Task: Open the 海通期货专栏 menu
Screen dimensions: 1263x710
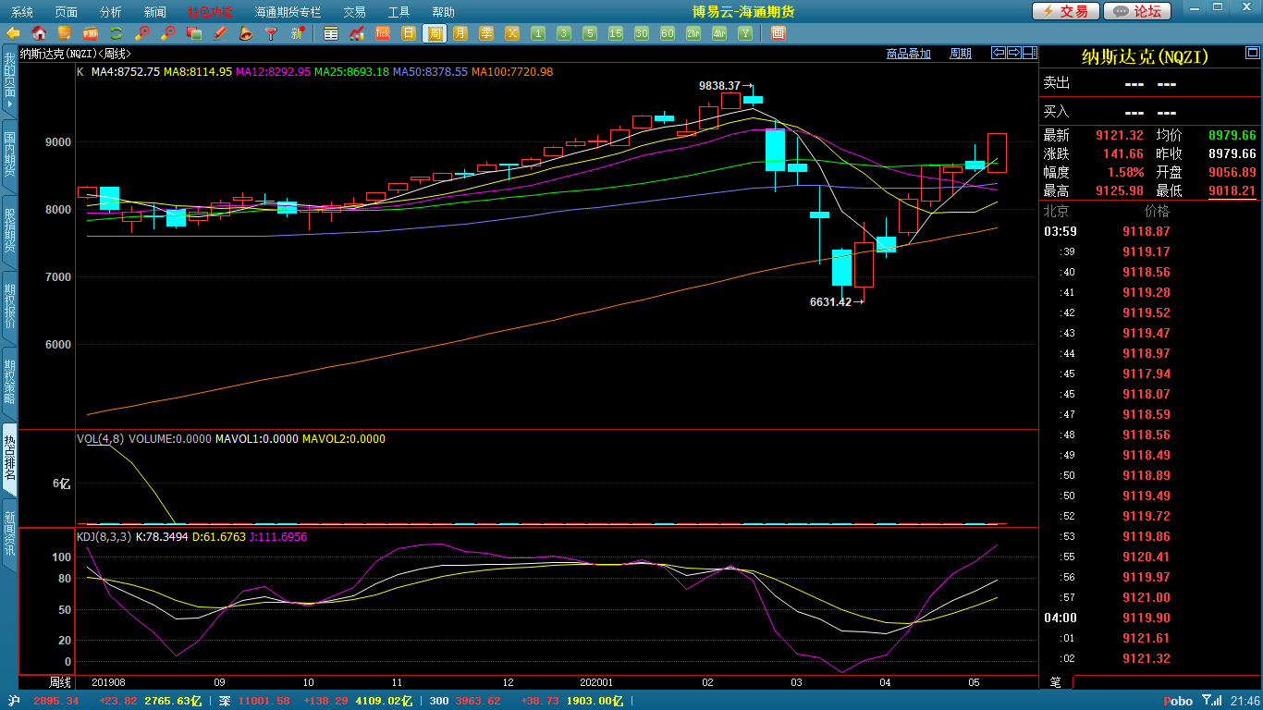Action: tap(288, 12)
